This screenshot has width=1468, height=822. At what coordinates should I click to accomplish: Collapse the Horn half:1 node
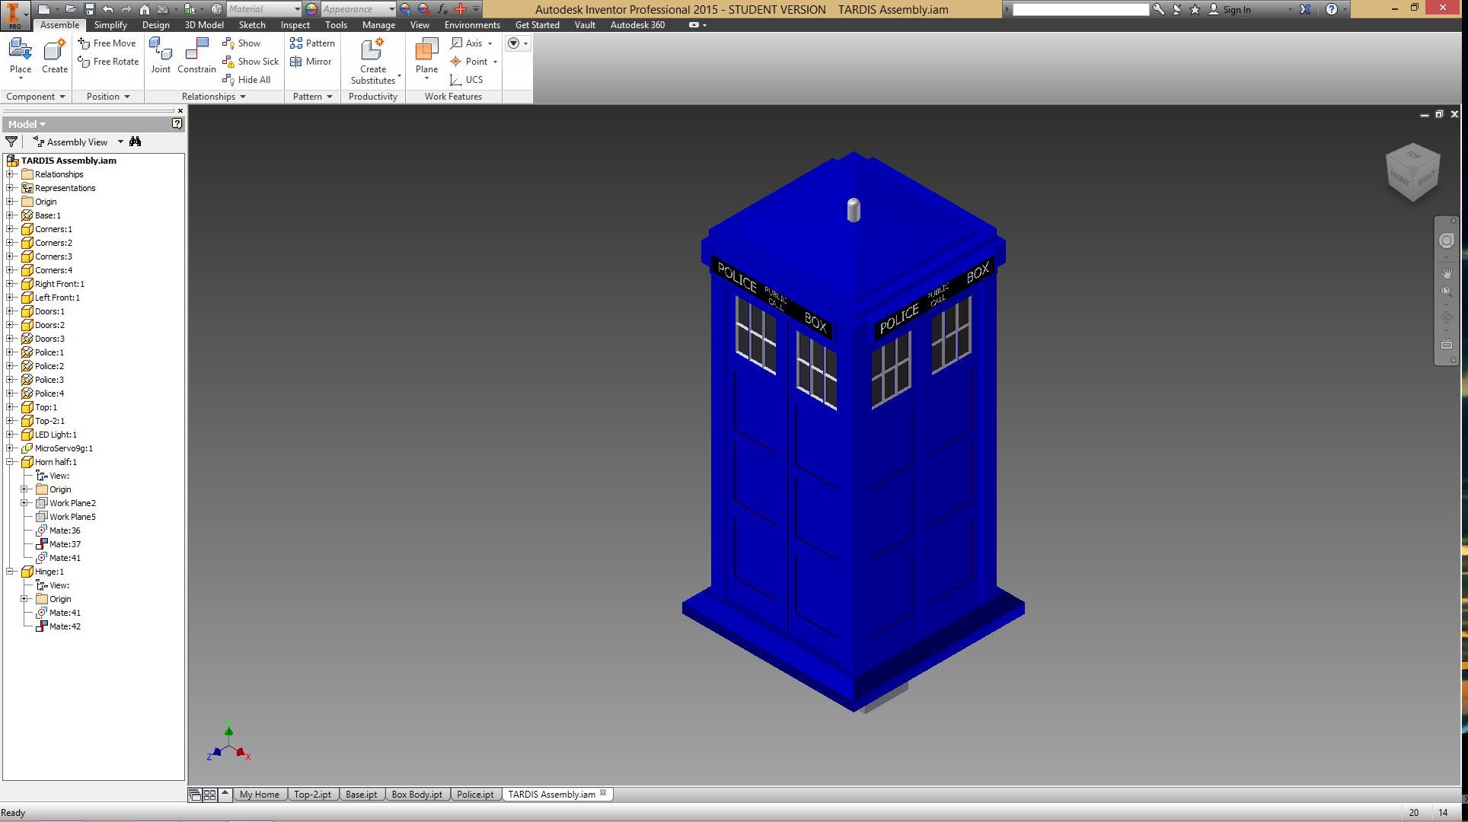pyautogui.click(x=8, y=461)
